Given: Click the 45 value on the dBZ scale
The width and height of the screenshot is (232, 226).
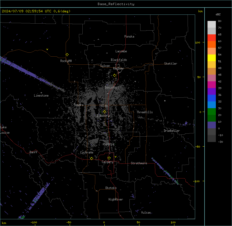Looking at the screenshot, I should 220,75.
